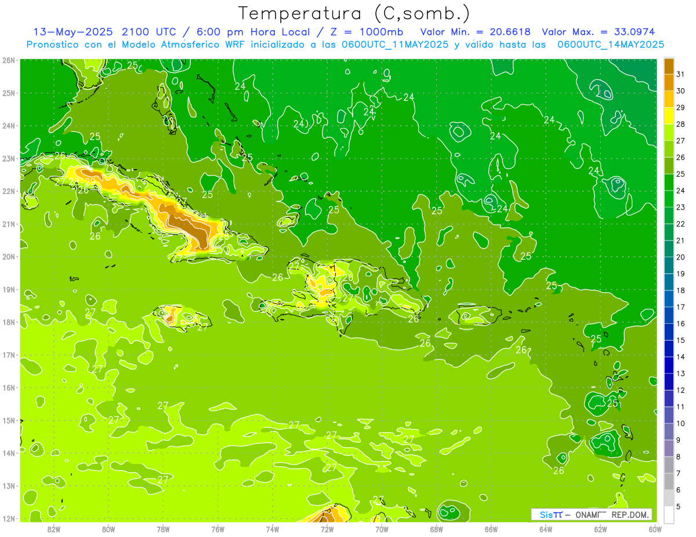Click the legend swatch between 24 and 25
This screenshot has width=696, height=537.
tap(669, 182)
